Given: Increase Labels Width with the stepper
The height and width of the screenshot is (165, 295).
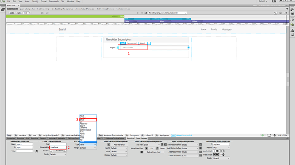Looking at the screenshot, I should (217, 151).
